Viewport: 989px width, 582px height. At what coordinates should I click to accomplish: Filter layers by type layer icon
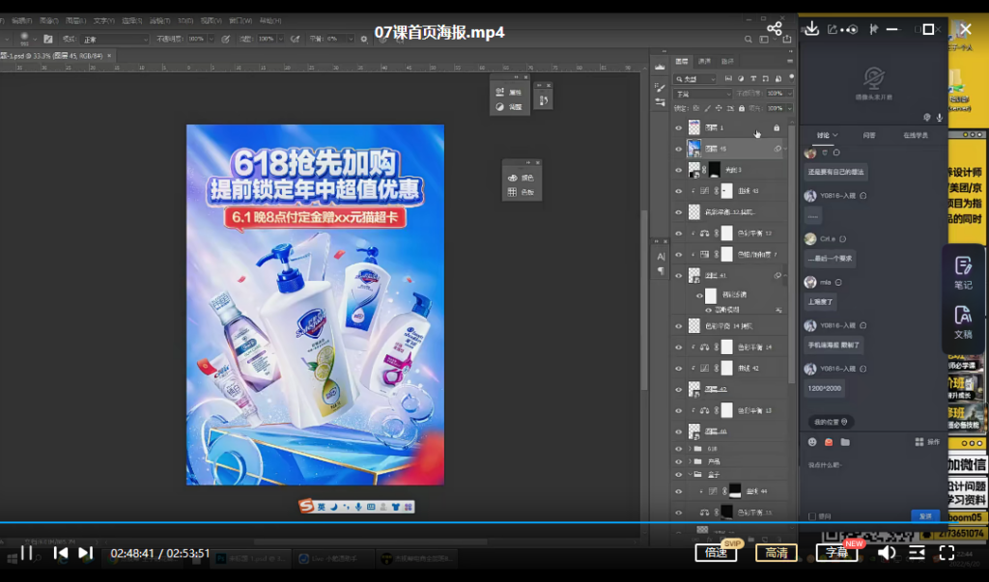click(753, 79)
